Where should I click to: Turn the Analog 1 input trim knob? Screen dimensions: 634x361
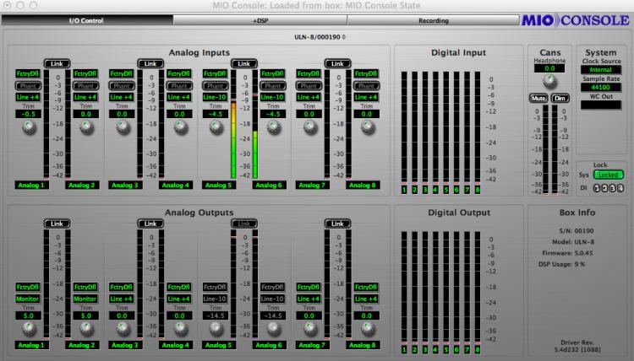point(29,127)
